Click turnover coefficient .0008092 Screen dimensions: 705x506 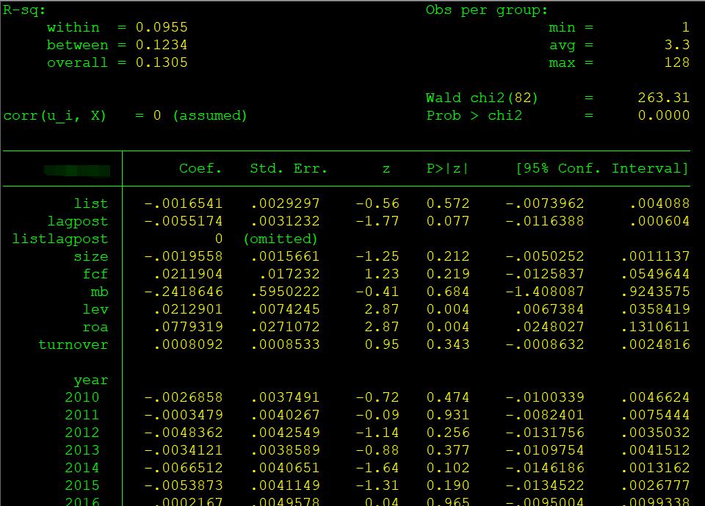[188, 344]
